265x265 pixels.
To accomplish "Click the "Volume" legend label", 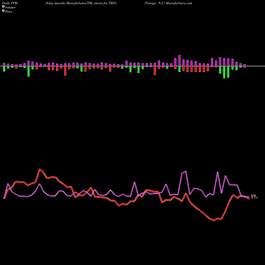I will 10,7.
